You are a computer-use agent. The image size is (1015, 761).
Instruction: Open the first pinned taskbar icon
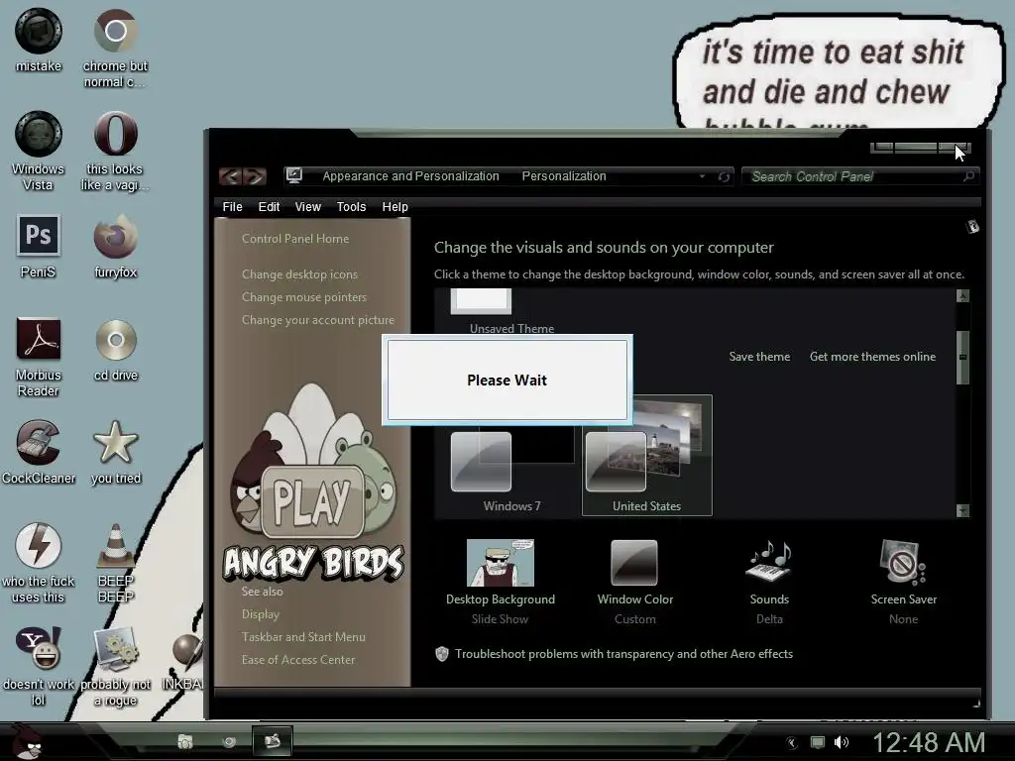[x=185, y=741]
